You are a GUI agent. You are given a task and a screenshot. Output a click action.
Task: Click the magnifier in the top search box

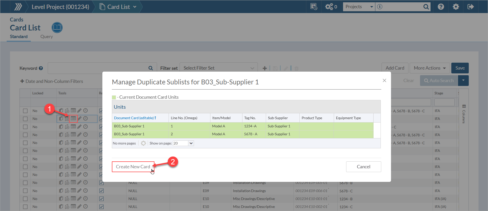[426, 7]
